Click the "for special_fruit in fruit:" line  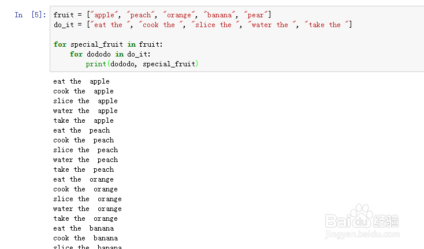pyautogui.click(x=109, y=44)
